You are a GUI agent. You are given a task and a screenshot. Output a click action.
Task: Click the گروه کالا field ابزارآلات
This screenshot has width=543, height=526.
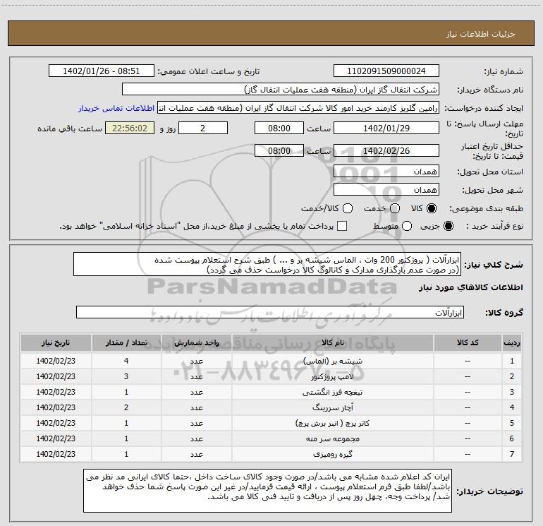point(270,312)
